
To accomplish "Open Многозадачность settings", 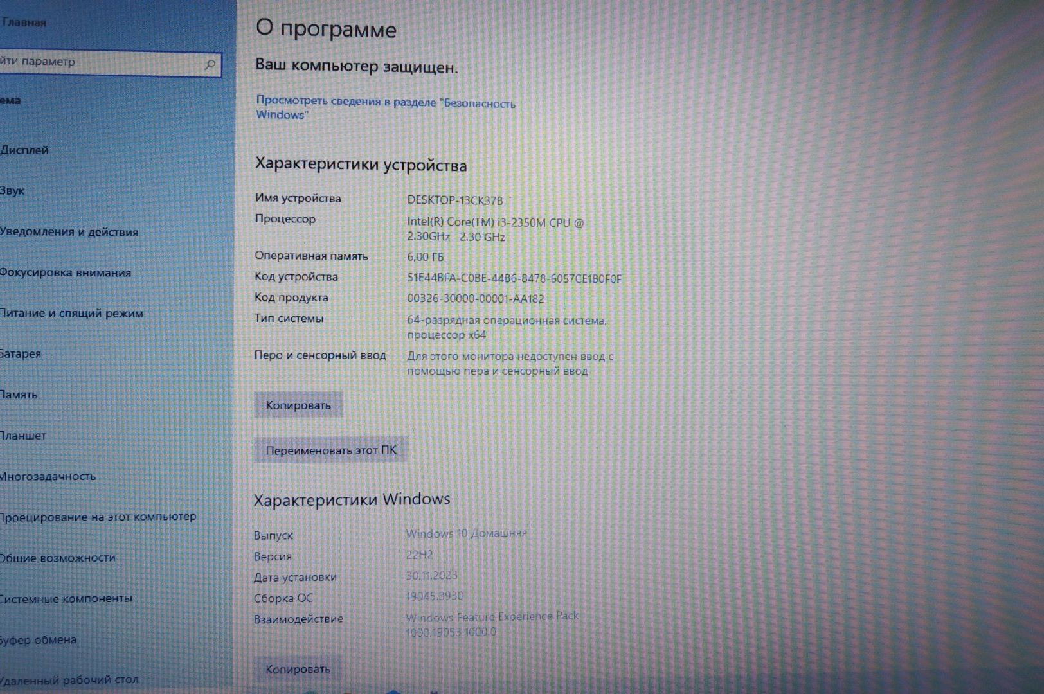I will pyautogui.click(x=48, y=476).
